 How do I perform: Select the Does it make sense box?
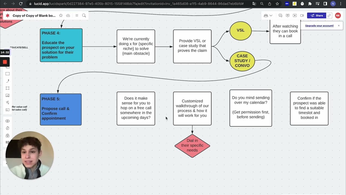(x=136, y=109)
